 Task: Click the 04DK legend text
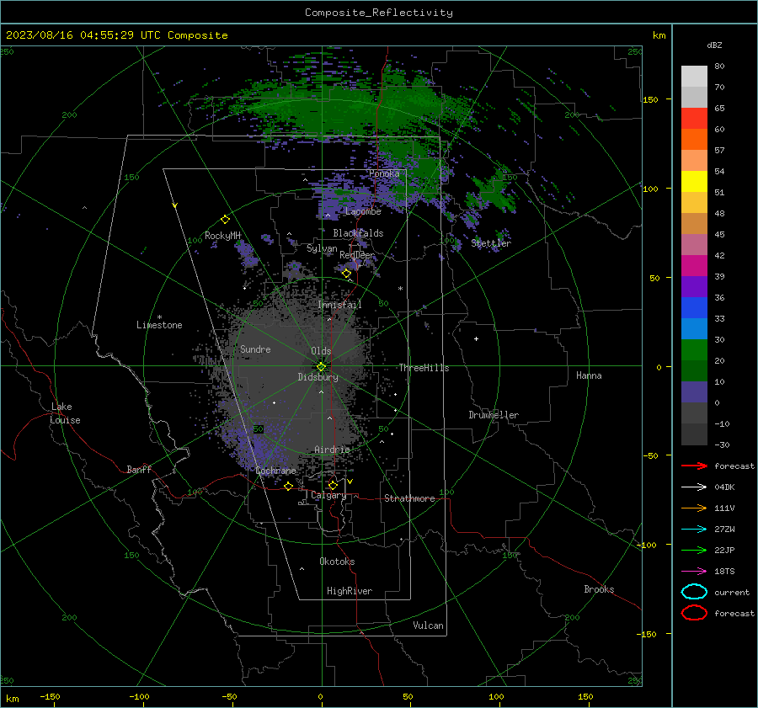click(x=724, y=487)
